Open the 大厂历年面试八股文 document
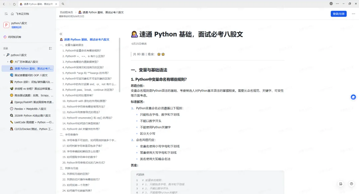The height and width of the screenshot is (194, 359). pos(26,62)
